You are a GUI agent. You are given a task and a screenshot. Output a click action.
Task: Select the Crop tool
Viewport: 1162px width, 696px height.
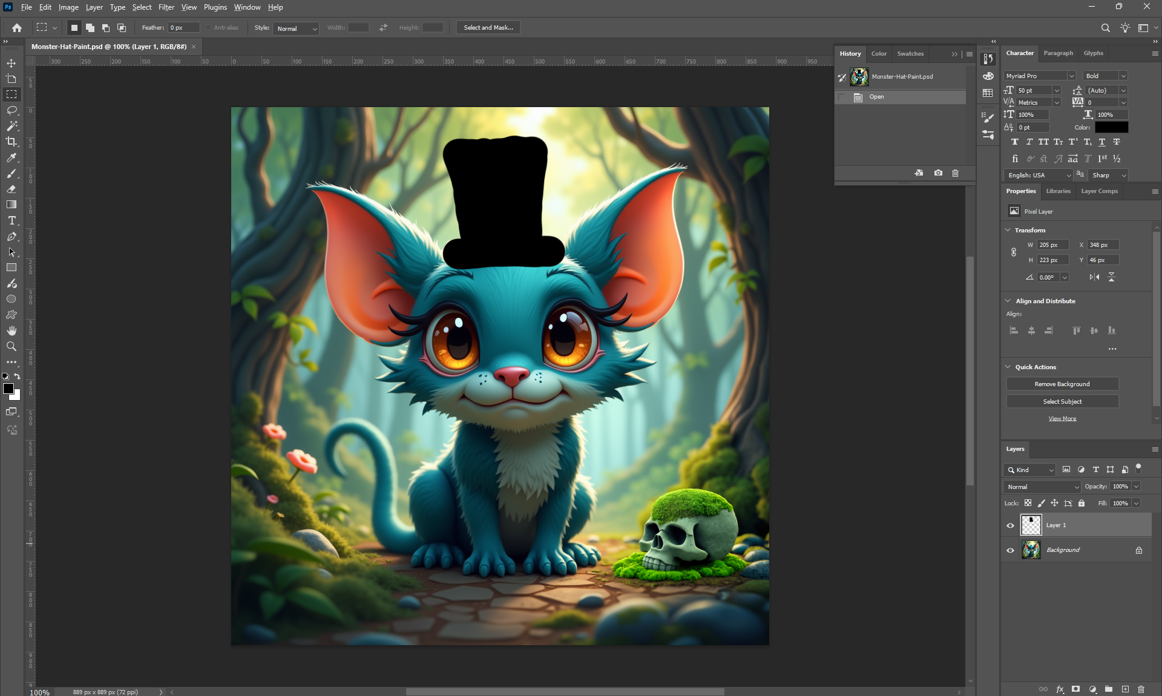[11, 142]
